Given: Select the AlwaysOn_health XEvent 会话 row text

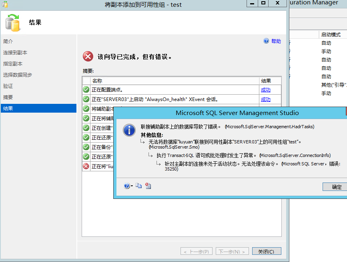Looking at the screenshot, I should tap(155, 99).
